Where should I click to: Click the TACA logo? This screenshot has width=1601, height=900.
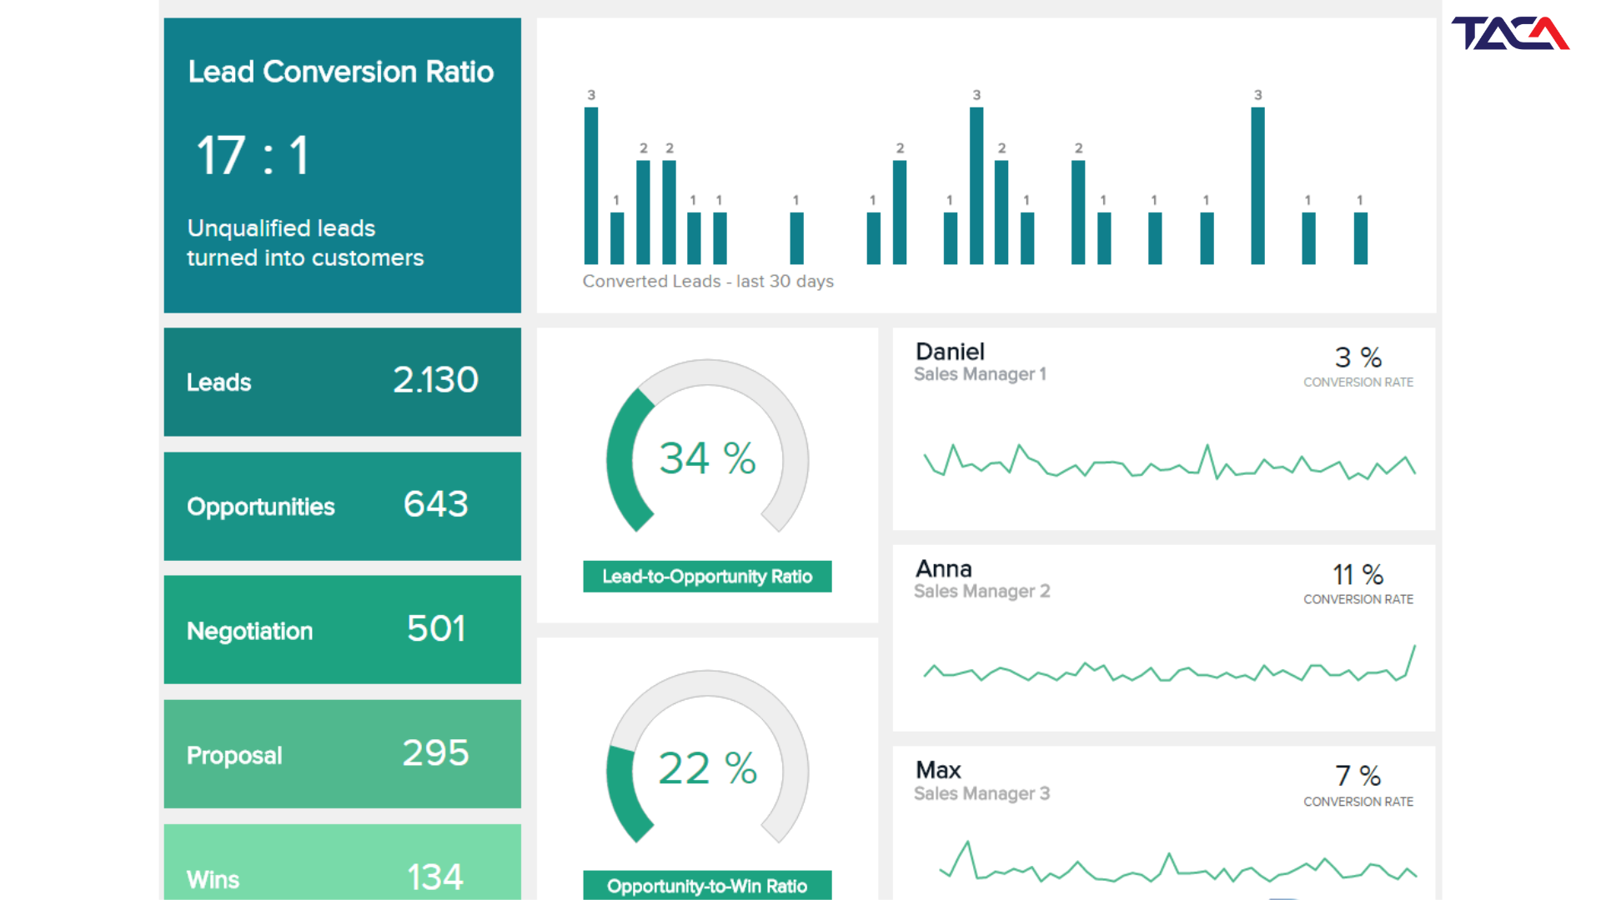coord(1510,33)
